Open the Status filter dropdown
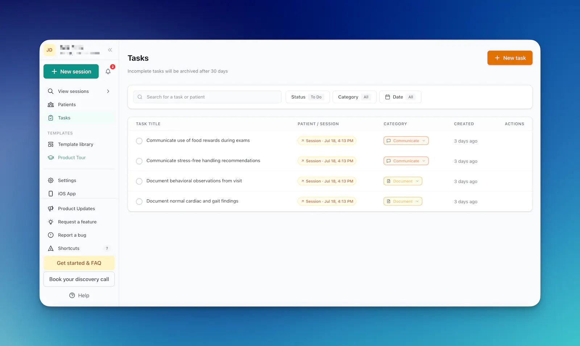 pos(307,97)
